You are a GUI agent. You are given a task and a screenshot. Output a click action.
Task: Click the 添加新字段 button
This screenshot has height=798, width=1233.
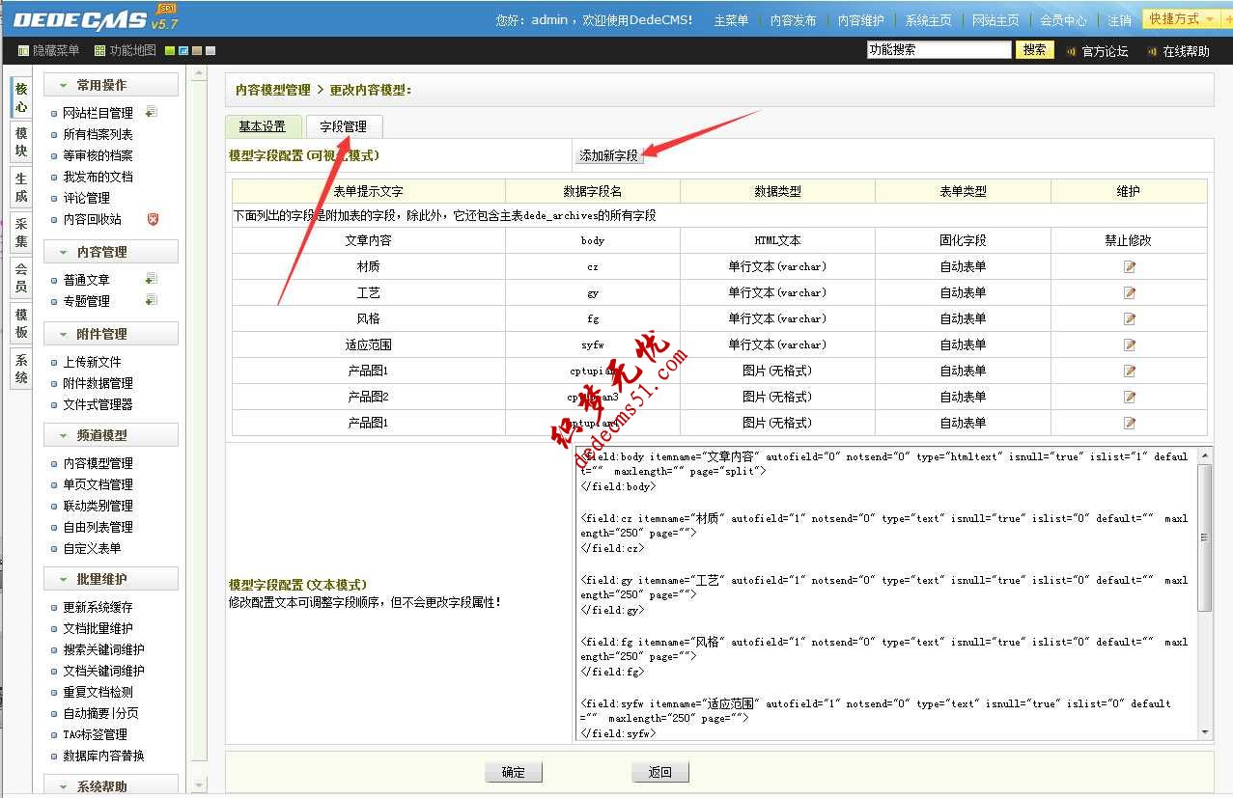tap(611, 152)
